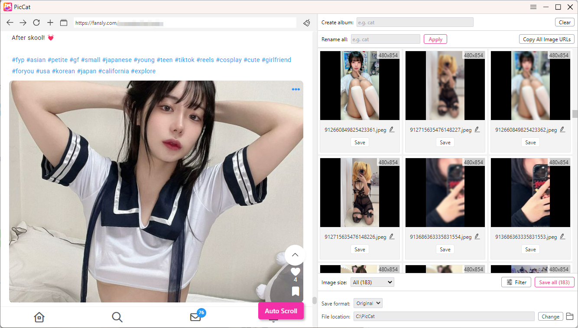578x328 pixels.
Task: Save all 183 images
Action: (x=555, y=282)
